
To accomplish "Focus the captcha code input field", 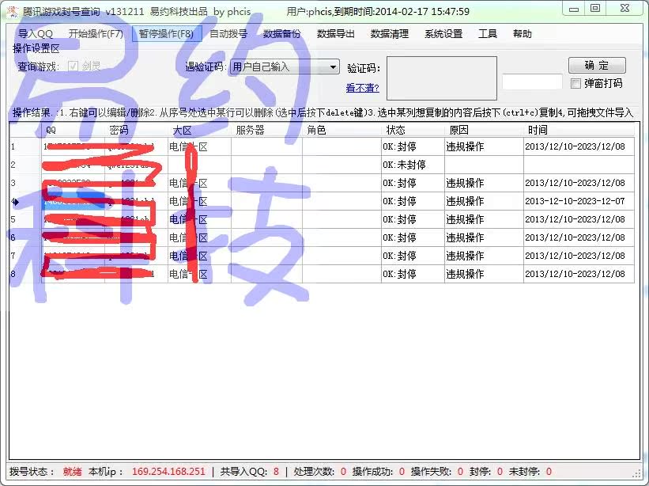I will (x=532, y=82).
